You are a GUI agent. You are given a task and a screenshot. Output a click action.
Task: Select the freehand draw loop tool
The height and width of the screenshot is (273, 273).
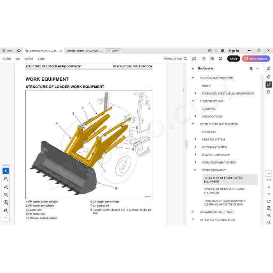pos(5,195)
